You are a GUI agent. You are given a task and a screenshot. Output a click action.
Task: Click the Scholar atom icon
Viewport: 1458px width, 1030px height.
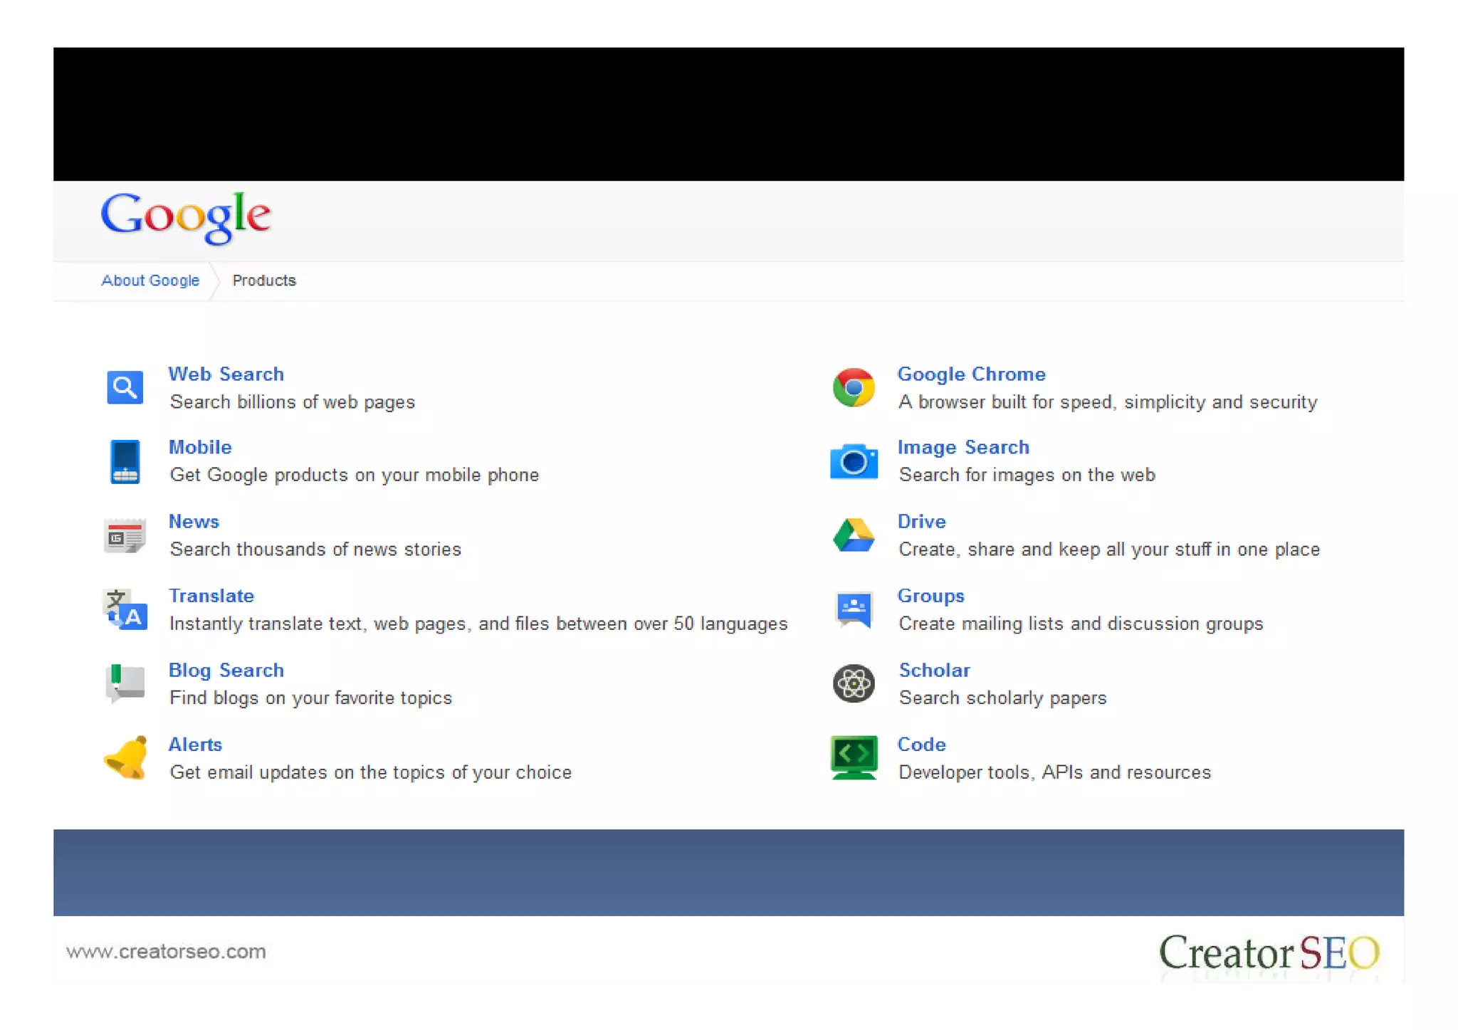click(x=853, y=683)
